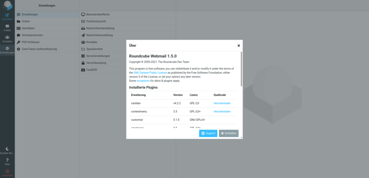
Task: Click the carddav plugin name
Action: pyautogui.click(x=135, y=103)
